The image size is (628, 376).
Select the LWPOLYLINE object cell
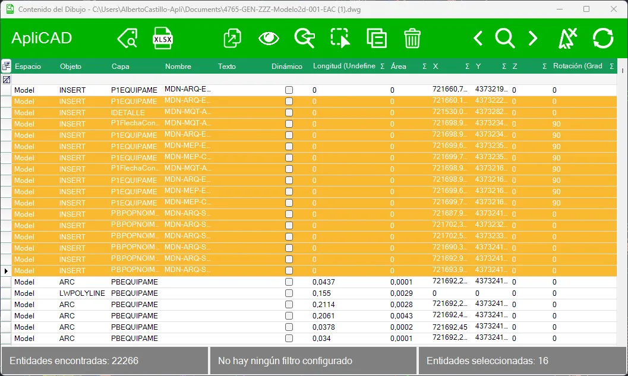pyautogui.click(x=82, y=293)
